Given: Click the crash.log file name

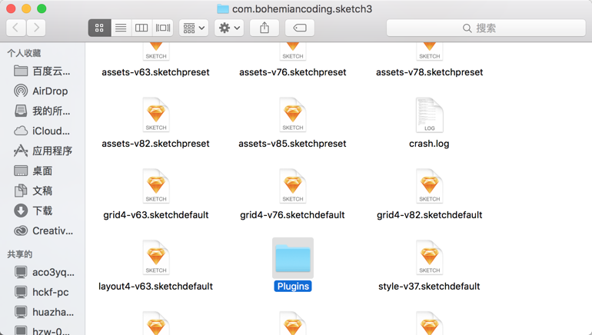Looking at the screenshot, I should 429,144.
